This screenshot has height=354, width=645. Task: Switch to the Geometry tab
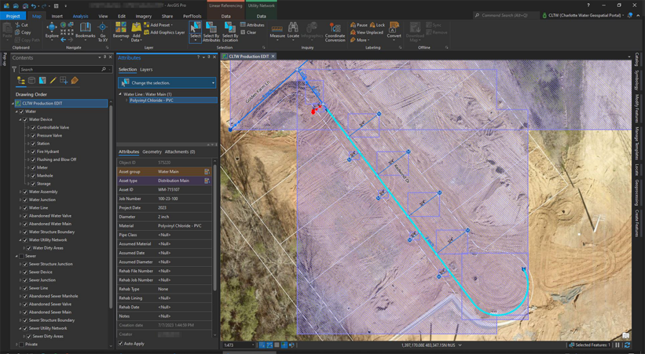pos(152,152)
